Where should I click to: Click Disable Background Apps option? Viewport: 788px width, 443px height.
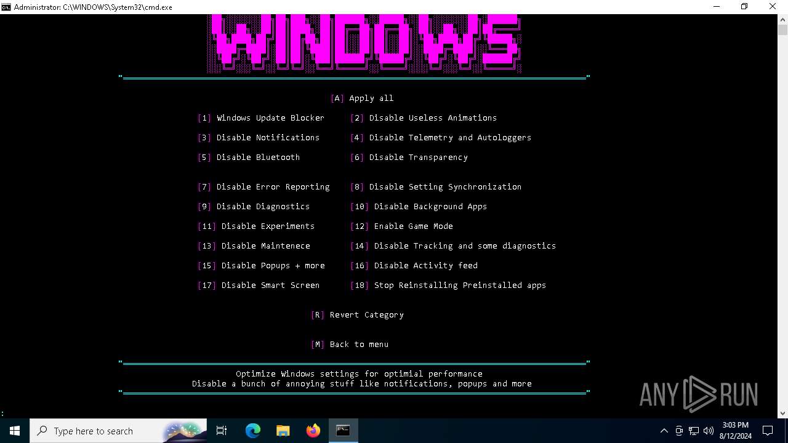tap(419, 206)
